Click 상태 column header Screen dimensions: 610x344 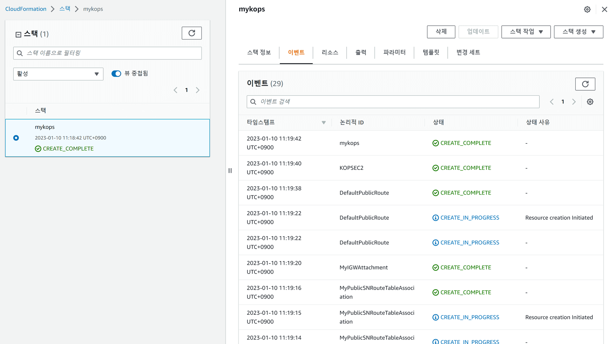click(x=438, y=122)
